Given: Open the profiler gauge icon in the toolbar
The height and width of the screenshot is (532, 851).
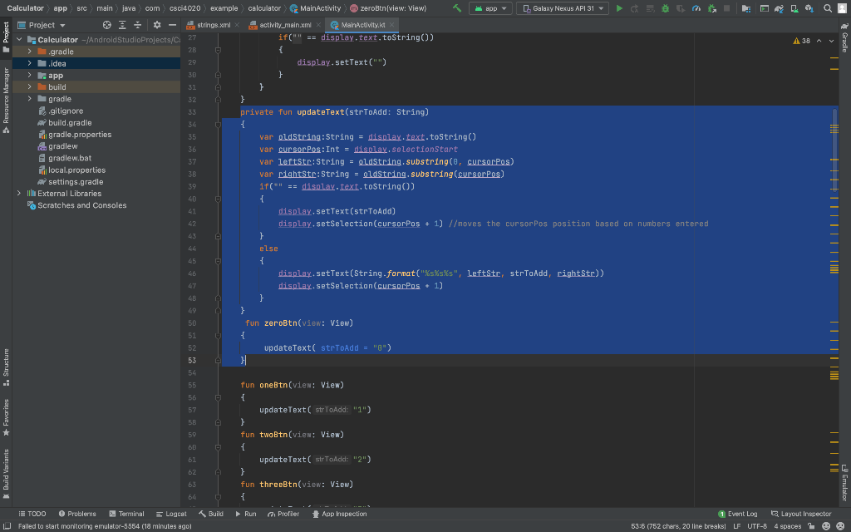Looking at the screenshot, I should pos(695,8).
